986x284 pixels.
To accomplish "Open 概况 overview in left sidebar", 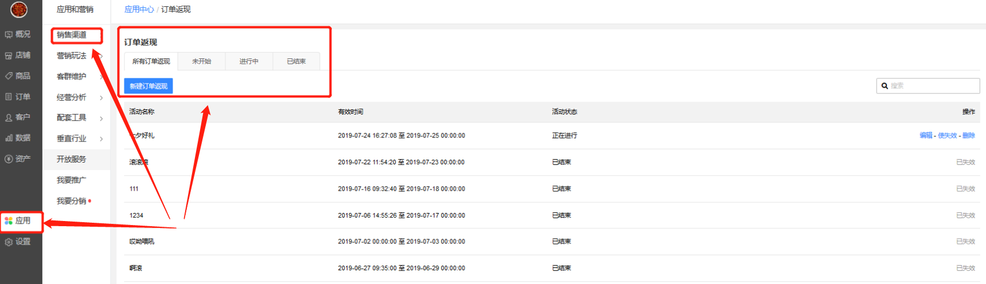I will click(x=18, y=34).
